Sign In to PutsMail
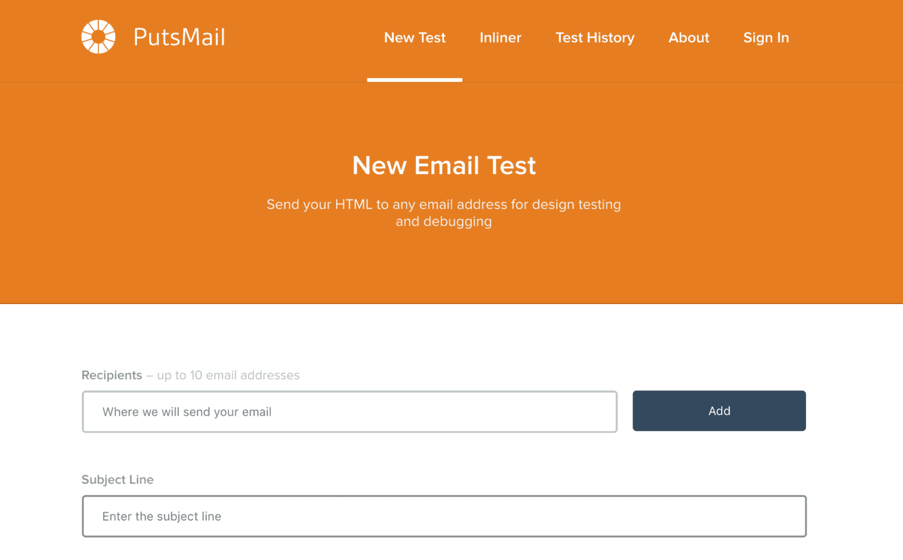 click(x=765, y=38)
